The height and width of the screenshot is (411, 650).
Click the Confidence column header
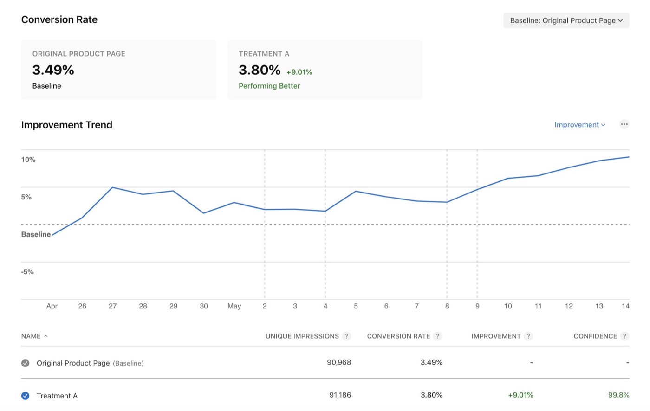coord(595,336)
